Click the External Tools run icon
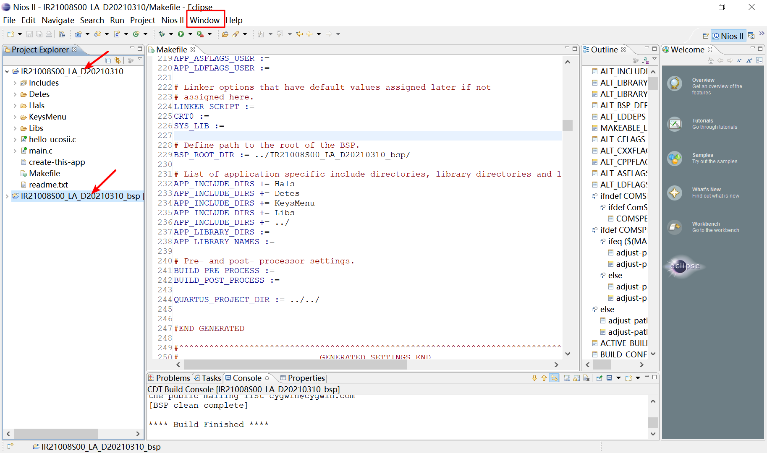This screenshot has width=767, height=453. point(200,34)
